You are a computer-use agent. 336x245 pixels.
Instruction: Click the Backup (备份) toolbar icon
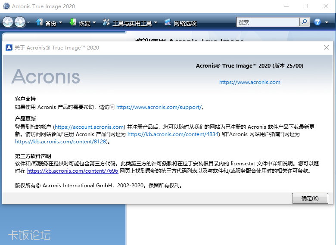pos(40,22)
